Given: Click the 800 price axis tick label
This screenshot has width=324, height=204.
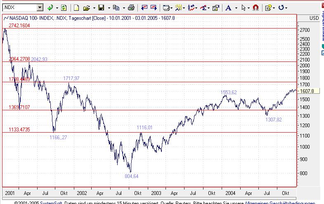Looking at the screenshot, I should point(303,173).
